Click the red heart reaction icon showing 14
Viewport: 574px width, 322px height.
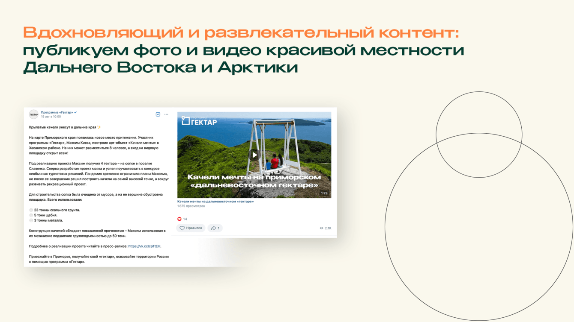click(179, 219)
